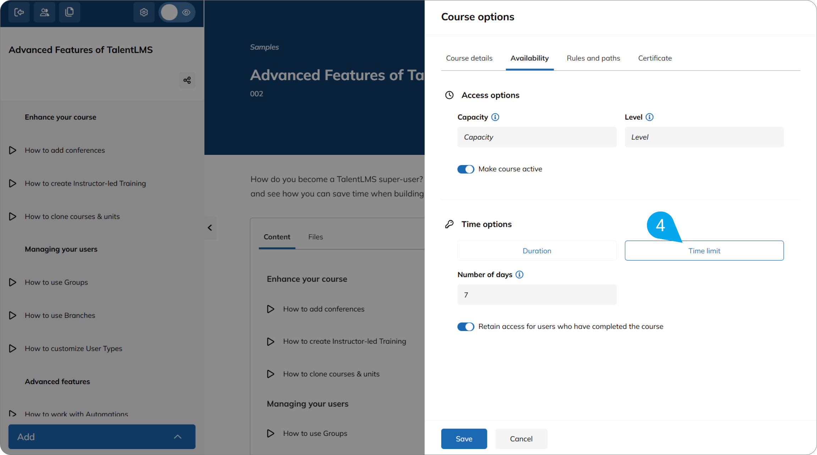Open sidebar unit 'How to customize User Types'
Screen dimensions: 817x455
[73, 348]
